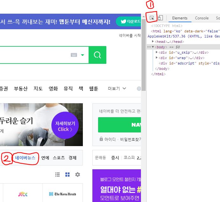The height and width of the screenshot is (202, 220).
Task: Click the page vertical scrollbar thumb
Action: click(143, 55)
